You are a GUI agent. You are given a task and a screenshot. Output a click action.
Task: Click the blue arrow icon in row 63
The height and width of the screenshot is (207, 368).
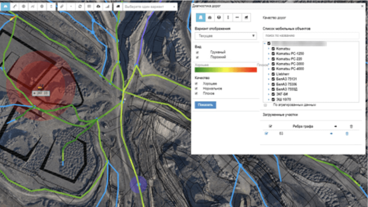[x=331, y=133]
